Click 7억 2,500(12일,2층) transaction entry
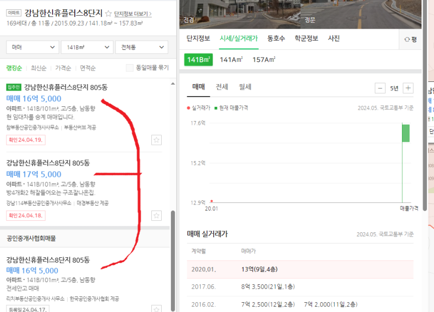 (268, 304)
